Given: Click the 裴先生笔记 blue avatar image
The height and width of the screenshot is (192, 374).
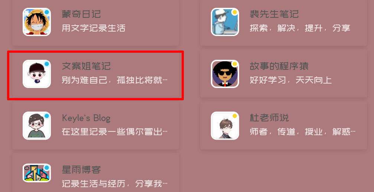Looking at the screenshot, I should pyautogui.click(x=225, y=22).
